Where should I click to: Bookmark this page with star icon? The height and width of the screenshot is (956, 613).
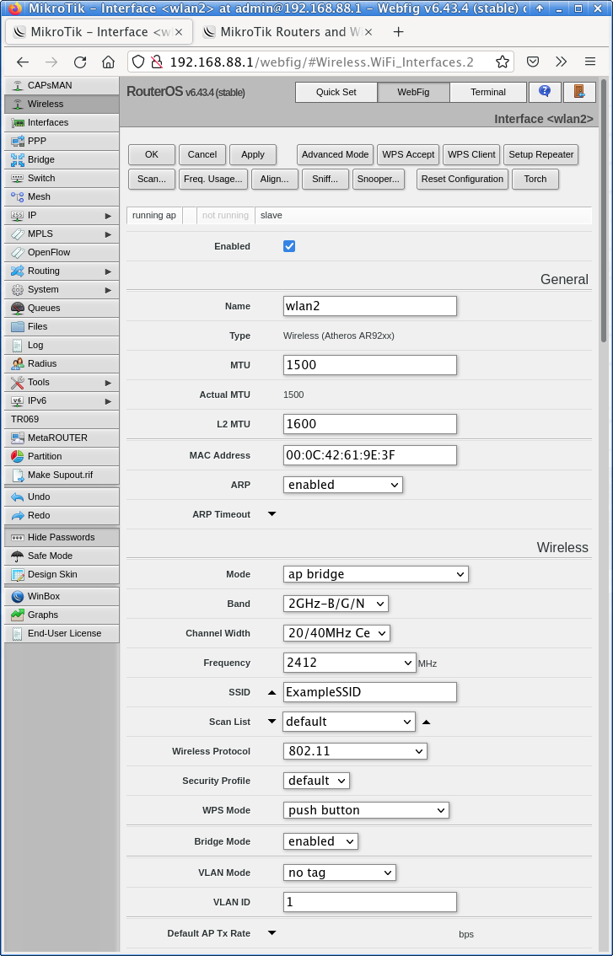coord(502,62)
